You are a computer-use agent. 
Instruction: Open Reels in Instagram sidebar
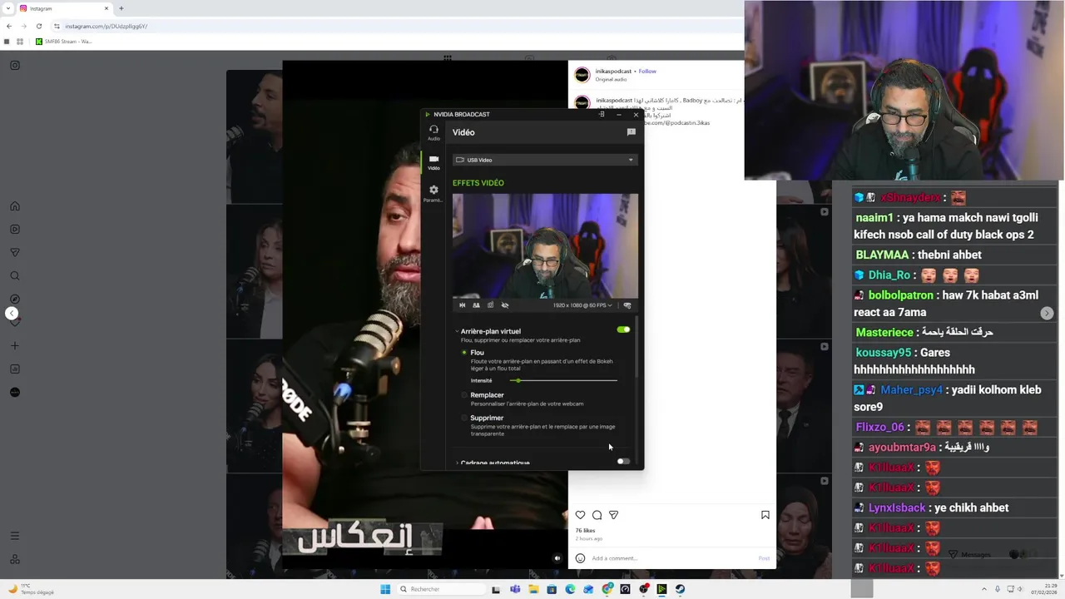point(15,230)
